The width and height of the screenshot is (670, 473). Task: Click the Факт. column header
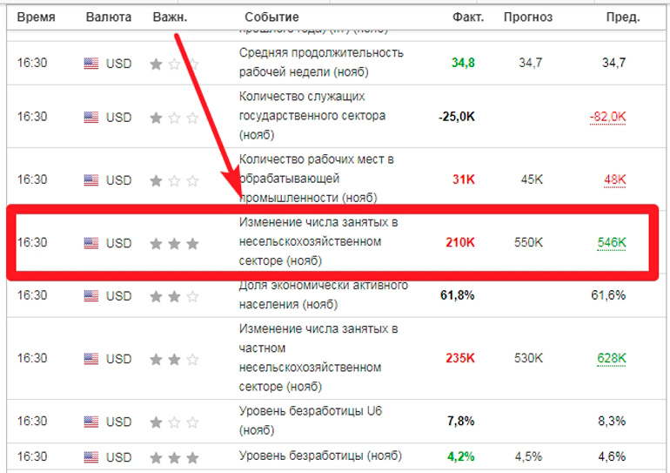(468, 17)
